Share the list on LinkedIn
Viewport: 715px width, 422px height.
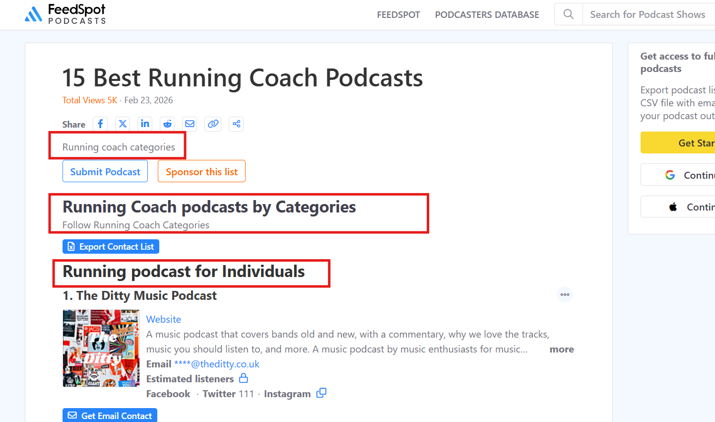[x=145, y=124]
